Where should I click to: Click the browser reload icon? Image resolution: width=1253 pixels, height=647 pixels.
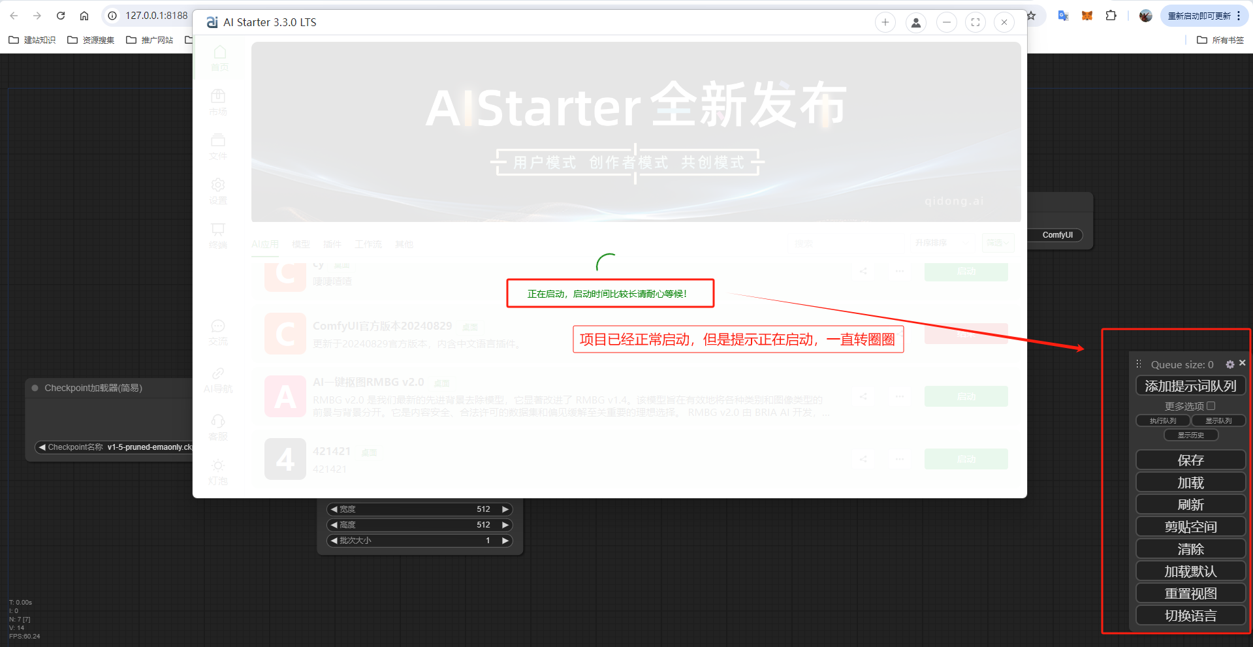[x=61, y=16]
